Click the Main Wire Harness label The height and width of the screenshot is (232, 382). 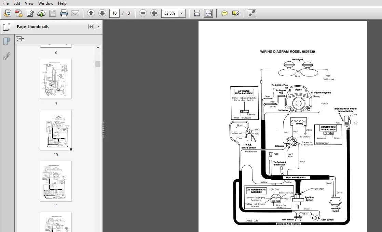296,177
